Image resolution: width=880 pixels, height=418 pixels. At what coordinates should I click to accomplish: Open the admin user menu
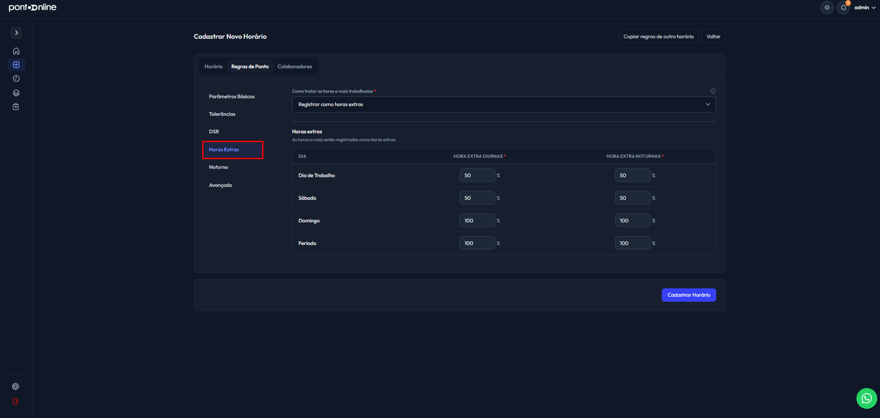pos(865,8)
